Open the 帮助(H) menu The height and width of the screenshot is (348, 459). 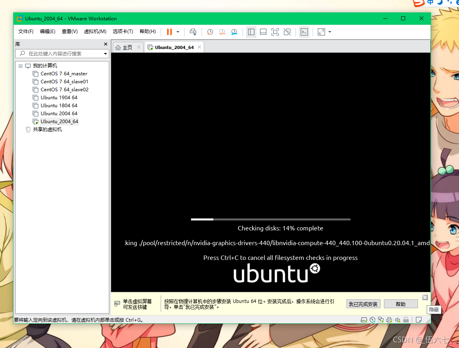[x=148, y=31]
